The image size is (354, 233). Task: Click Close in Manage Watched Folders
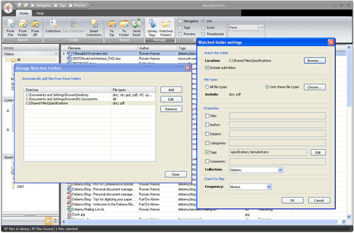click(175, 174)
